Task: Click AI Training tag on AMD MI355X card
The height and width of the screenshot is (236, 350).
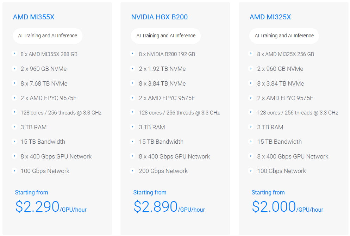Action: pyautogui.click(x=48, y=36)
